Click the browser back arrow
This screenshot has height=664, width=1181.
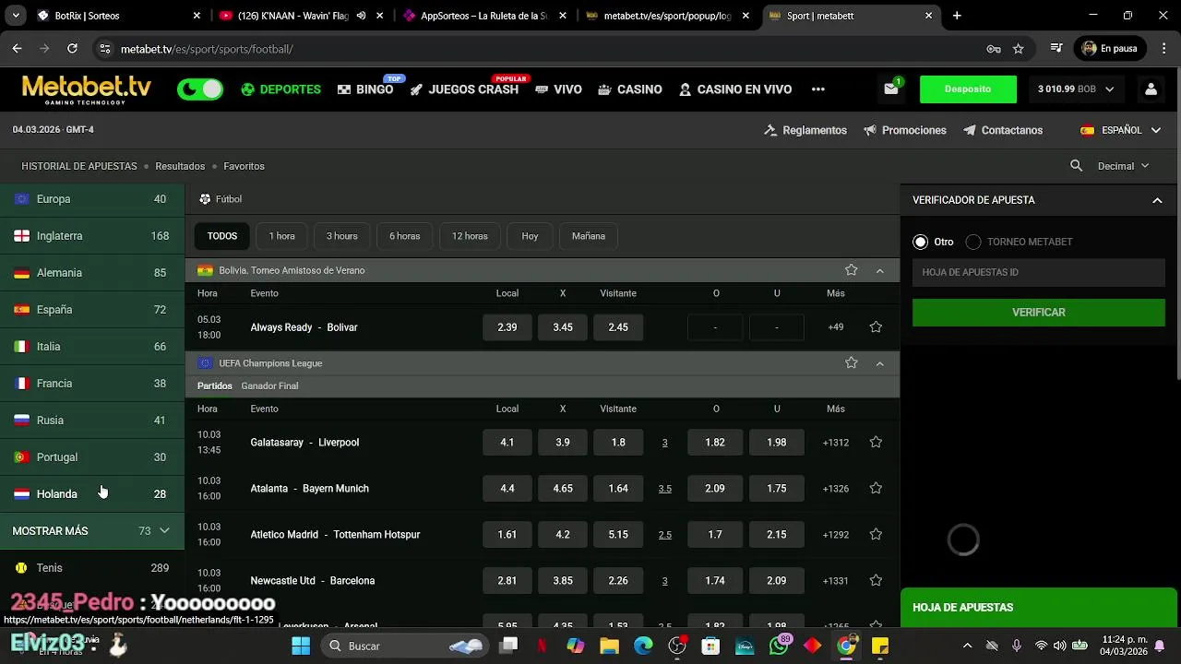17,49
